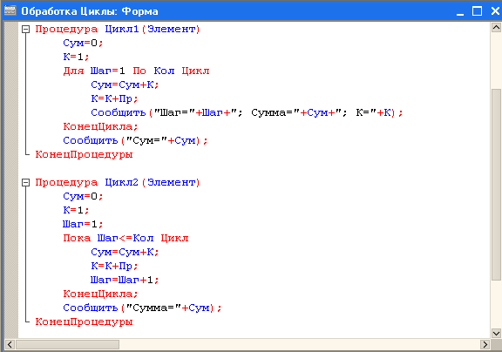Click the form icon in title bar
This screenshot has height=352, width=502.
[10, 10]
